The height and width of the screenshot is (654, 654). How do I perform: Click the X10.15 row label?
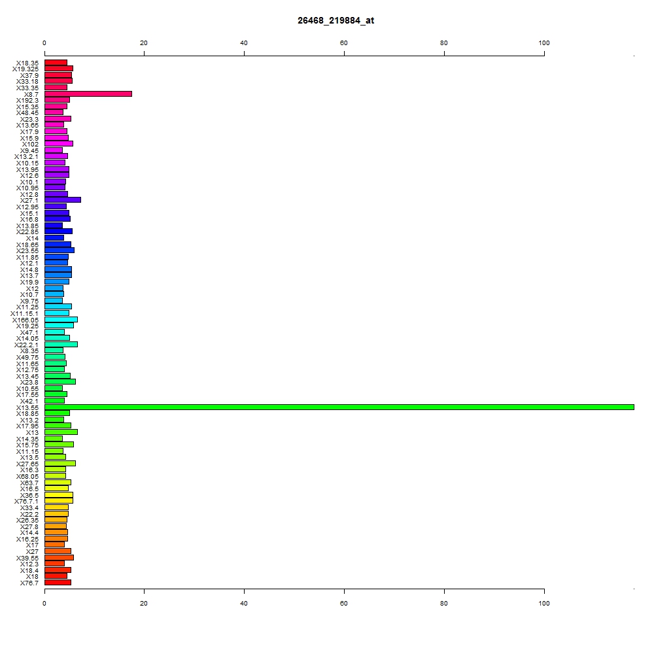(27, 163)
